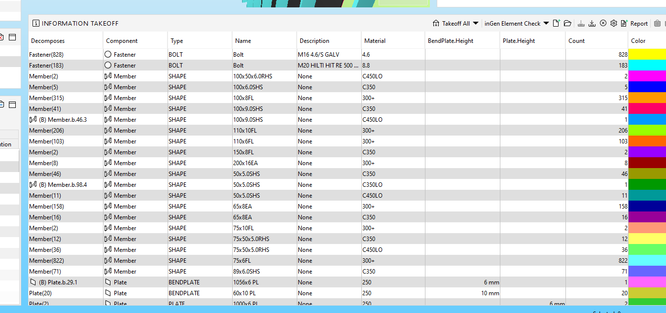
Task: Select the Member(315) row
Action: (347, 98)
